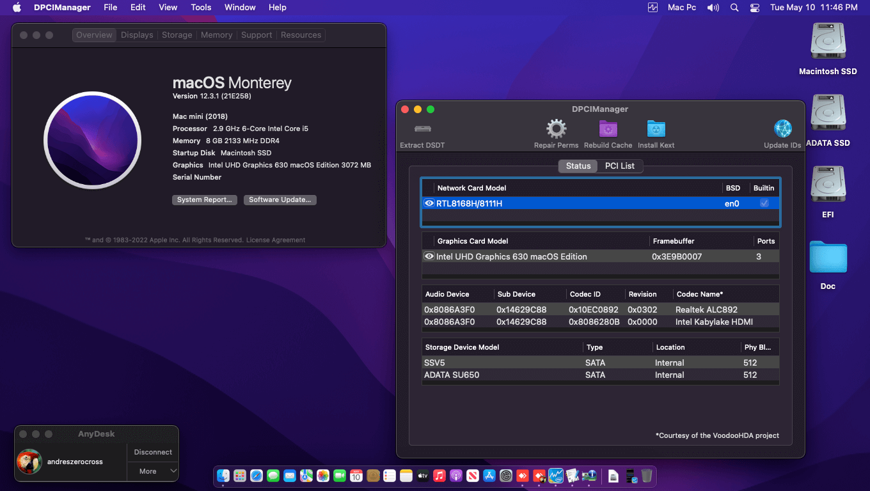870x491 pixels.
Task: Open Safari from the dock
Action: point(257,476)
